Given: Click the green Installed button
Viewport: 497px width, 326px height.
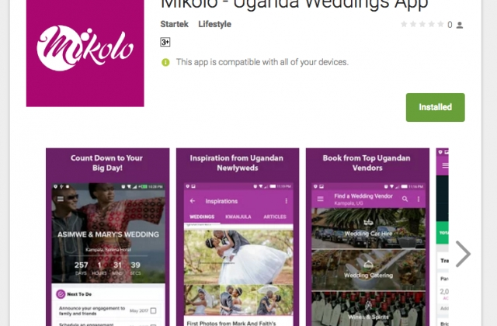Looking at the screenshot, I should [435, 107].
